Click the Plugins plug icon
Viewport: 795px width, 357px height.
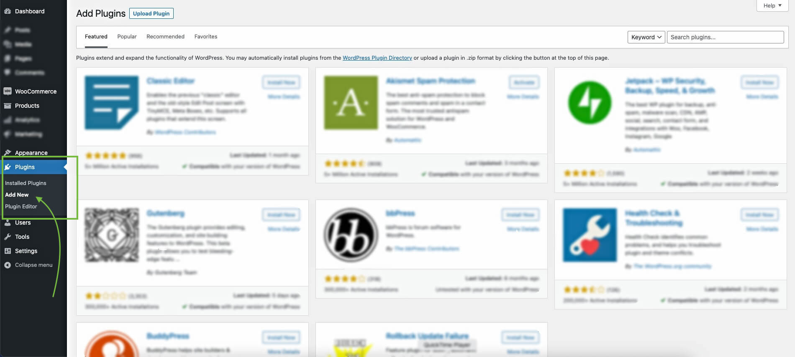pos(8,167)
